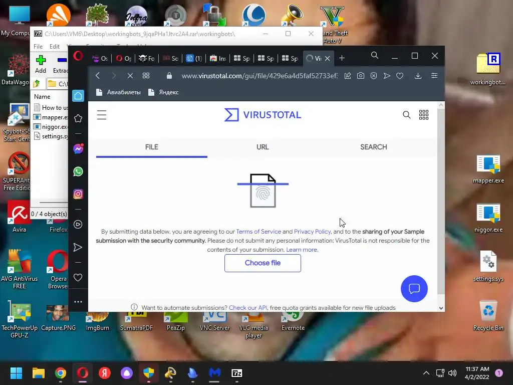Viewport: 513px width, 385px height.
Task: Select Recycle Bin desktop icon
Action: [x=488, y=316]
